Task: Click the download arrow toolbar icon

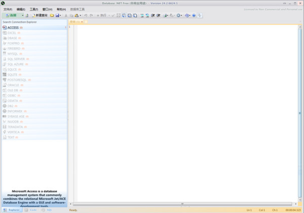Action: click(200, 15)
